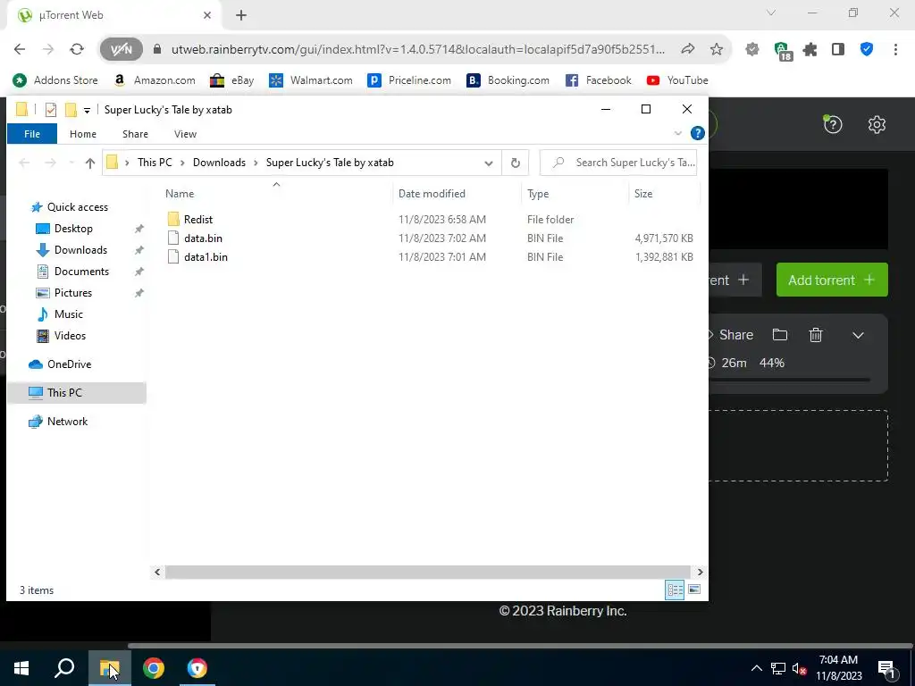Image resolution: width=915 pixels, height=686 pixels.
Task: Click This PC in the breadcrumb path
Action: point(155,163)
